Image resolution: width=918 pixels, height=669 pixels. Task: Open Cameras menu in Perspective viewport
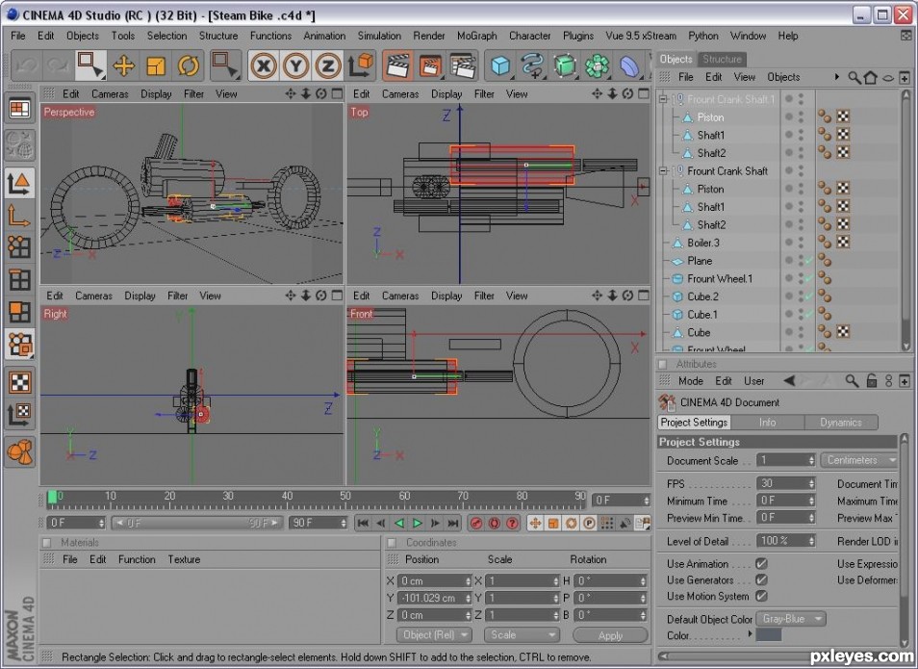click(110, 93)
